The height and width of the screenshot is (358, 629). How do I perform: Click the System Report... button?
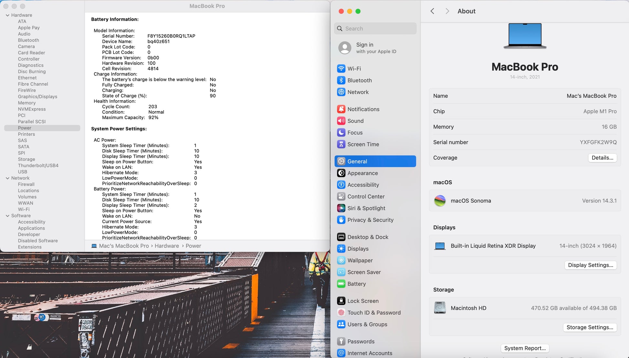pyautogui.click(x=525, y=348)
